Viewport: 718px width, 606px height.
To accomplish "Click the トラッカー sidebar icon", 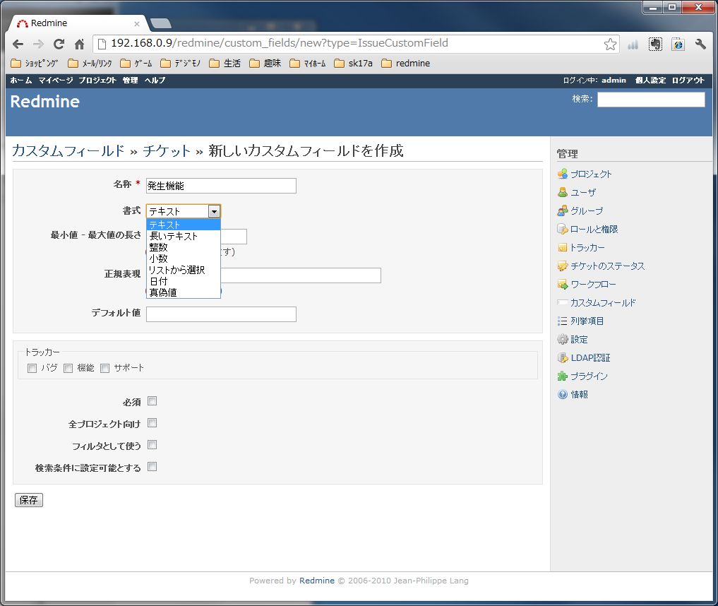I will coord(562,247).
